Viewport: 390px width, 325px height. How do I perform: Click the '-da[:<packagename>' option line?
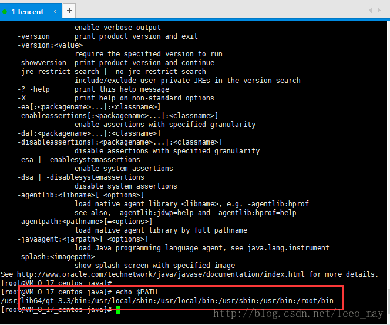89,133
